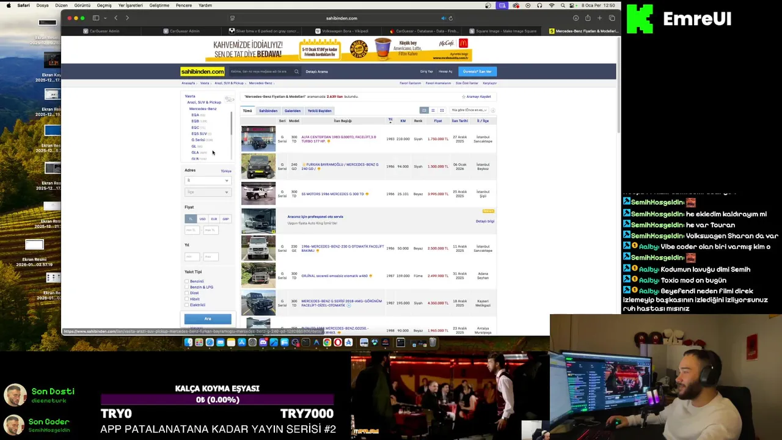
Task: Check the Elektrikli fuel type checkbox
Action: [186, 305]
